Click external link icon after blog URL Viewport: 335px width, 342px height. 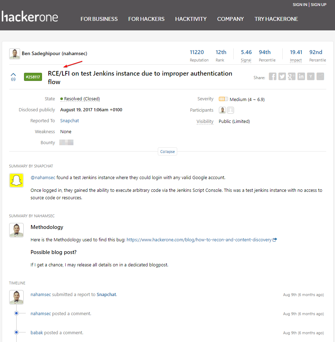(275, 240)
